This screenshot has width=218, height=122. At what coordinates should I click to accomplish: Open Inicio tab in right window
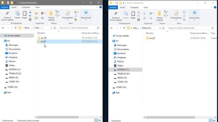(x=123, y=7)
